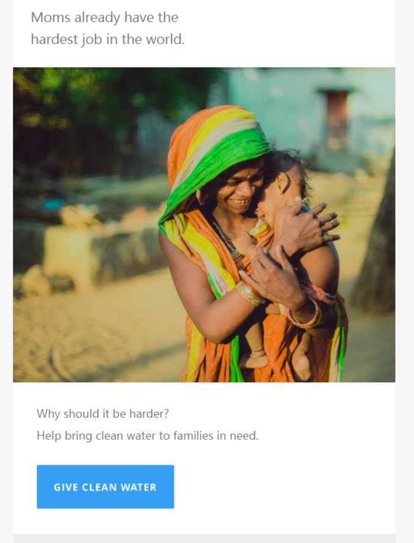414x543 pixels.
Task: Click the GIVE CLEAN WATER button
Action: coord(105,487)
